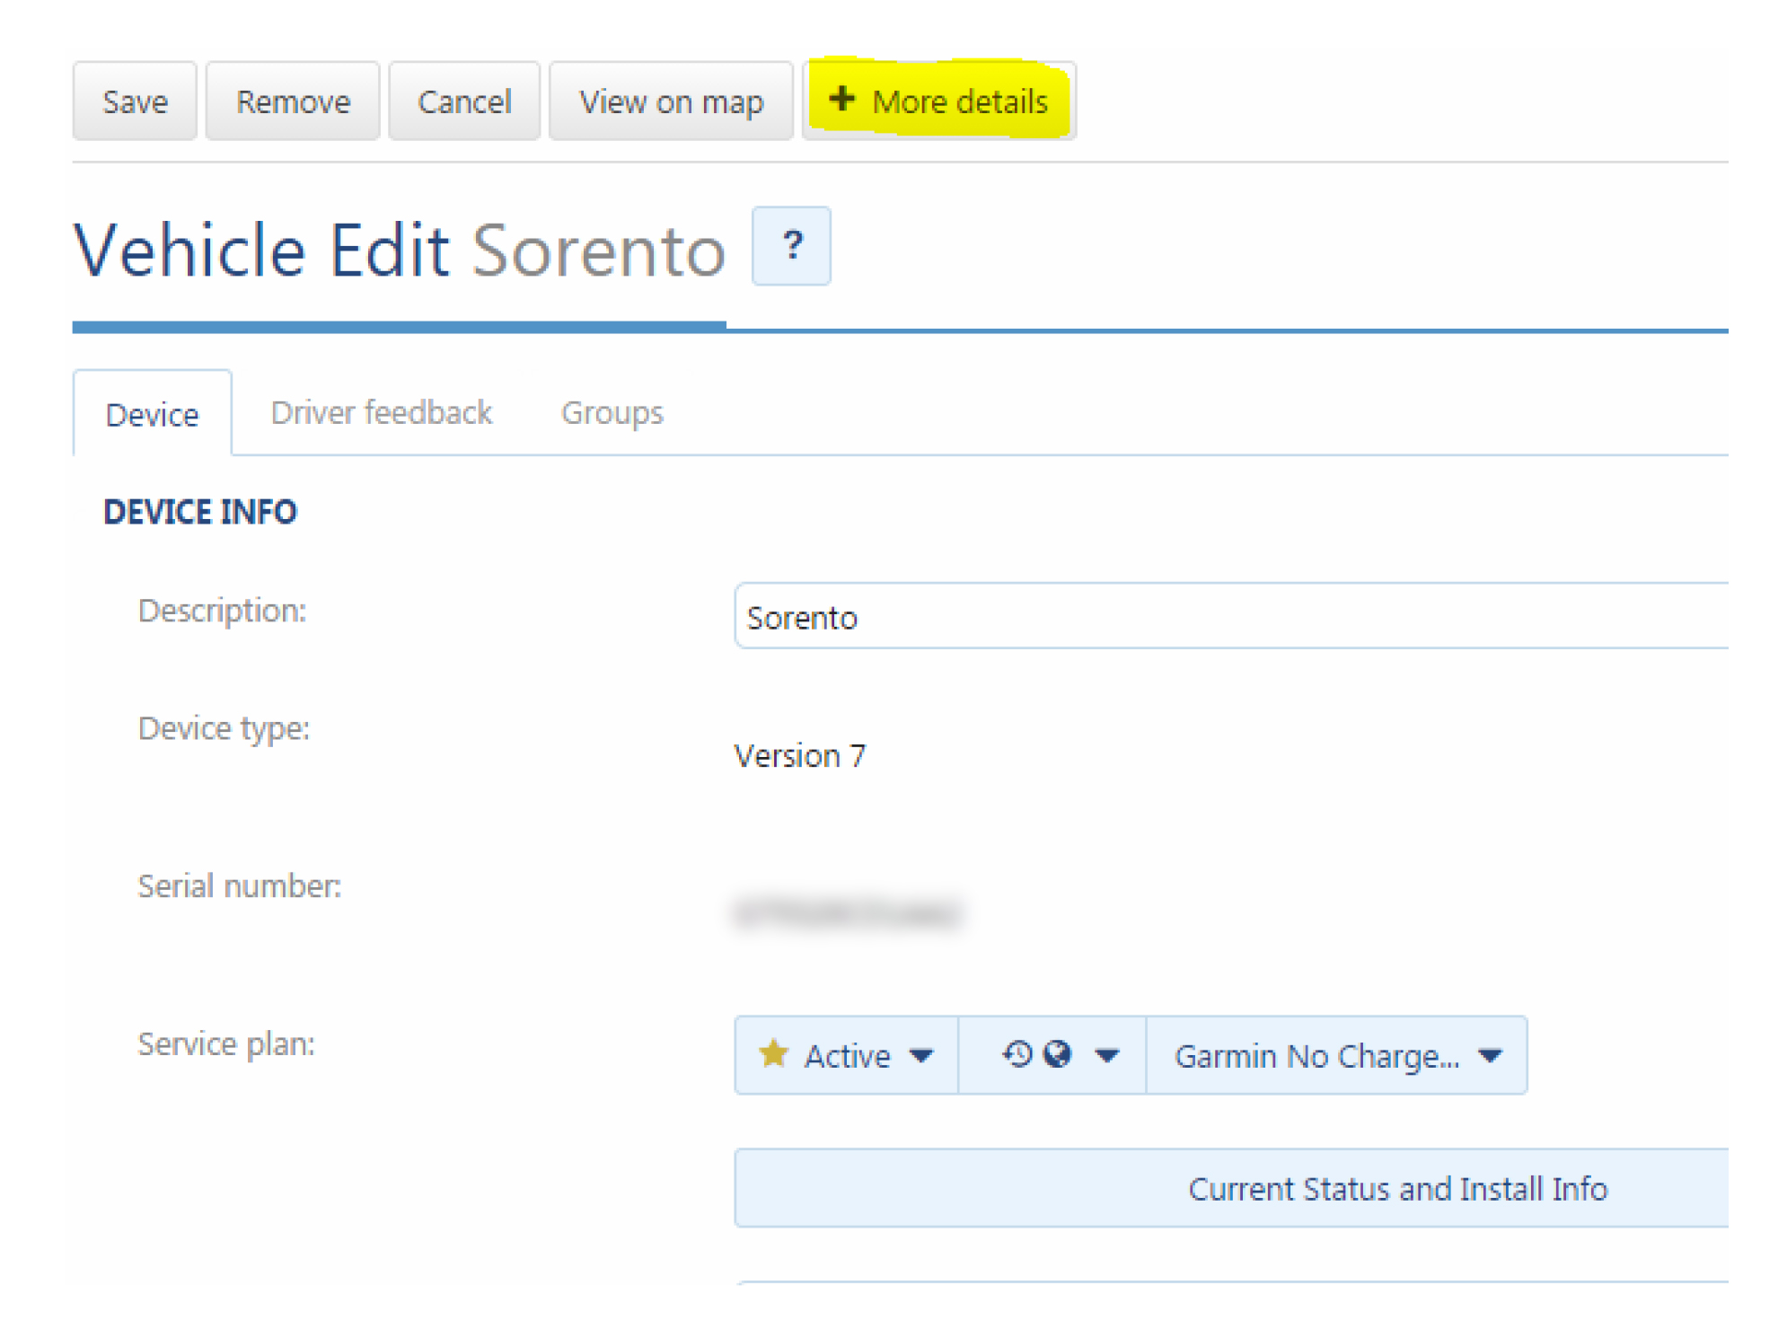Hit the Cancel button

tap(463, 101)
